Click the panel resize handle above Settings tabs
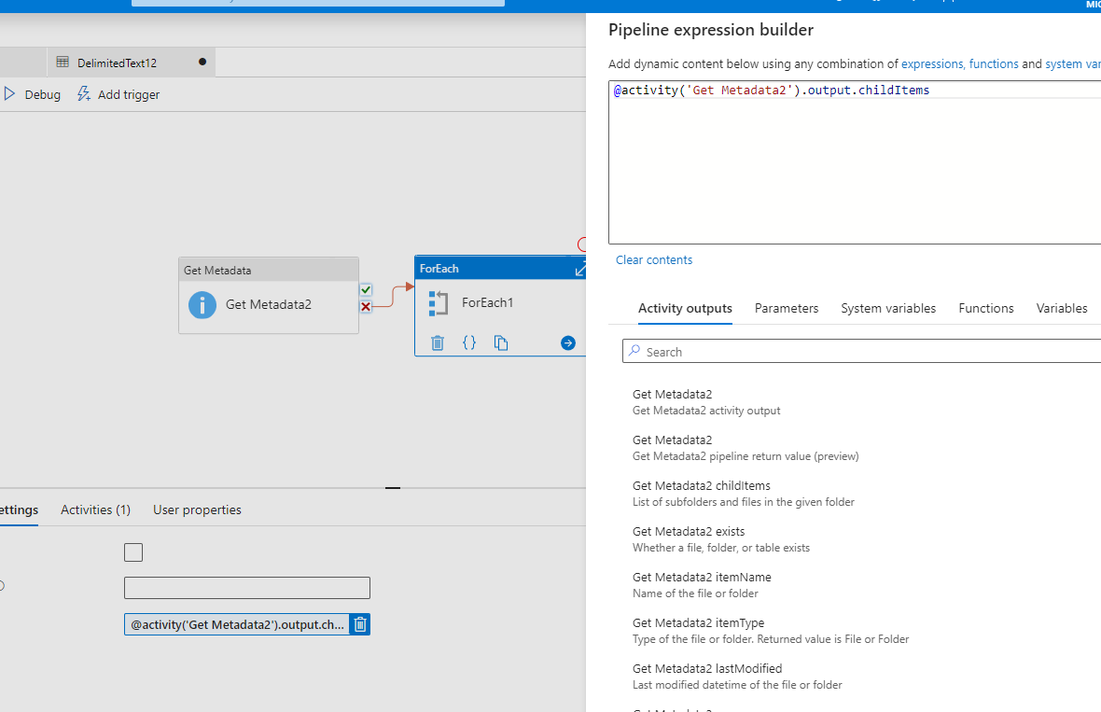The height and width of the screenshot is (712, 1101). click(x=393, y=487)
